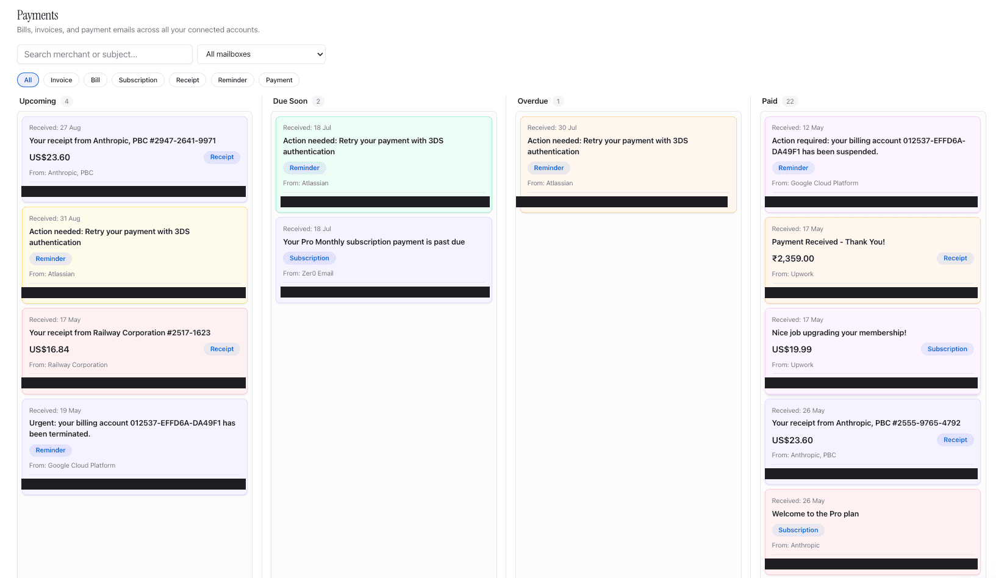Open the Due Soon Atlassian 3DS card
Screen dimensions: 996x578
coord(384,164)
